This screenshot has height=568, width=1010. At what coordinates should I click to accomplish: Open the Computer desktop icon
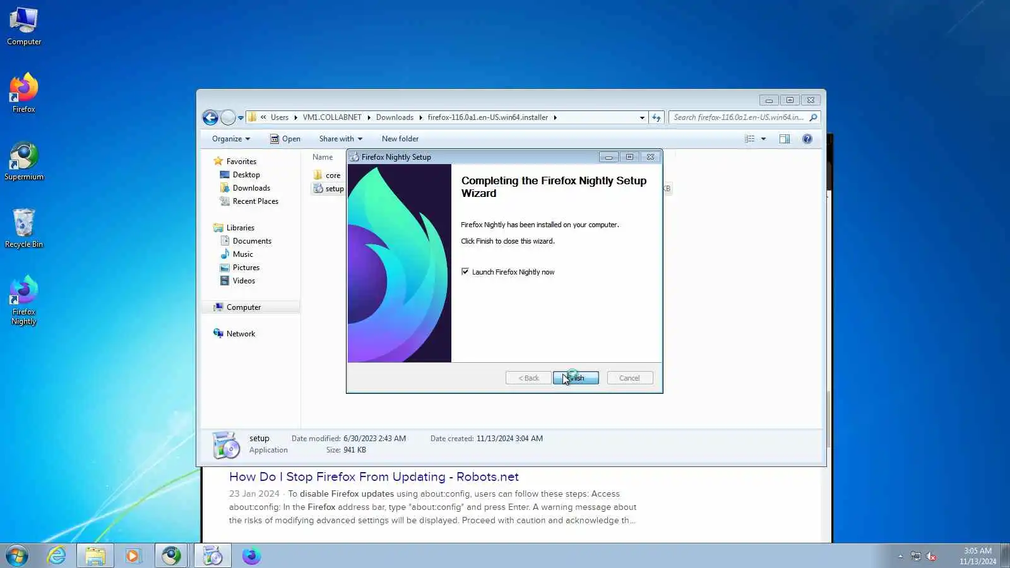click(24, 27)
